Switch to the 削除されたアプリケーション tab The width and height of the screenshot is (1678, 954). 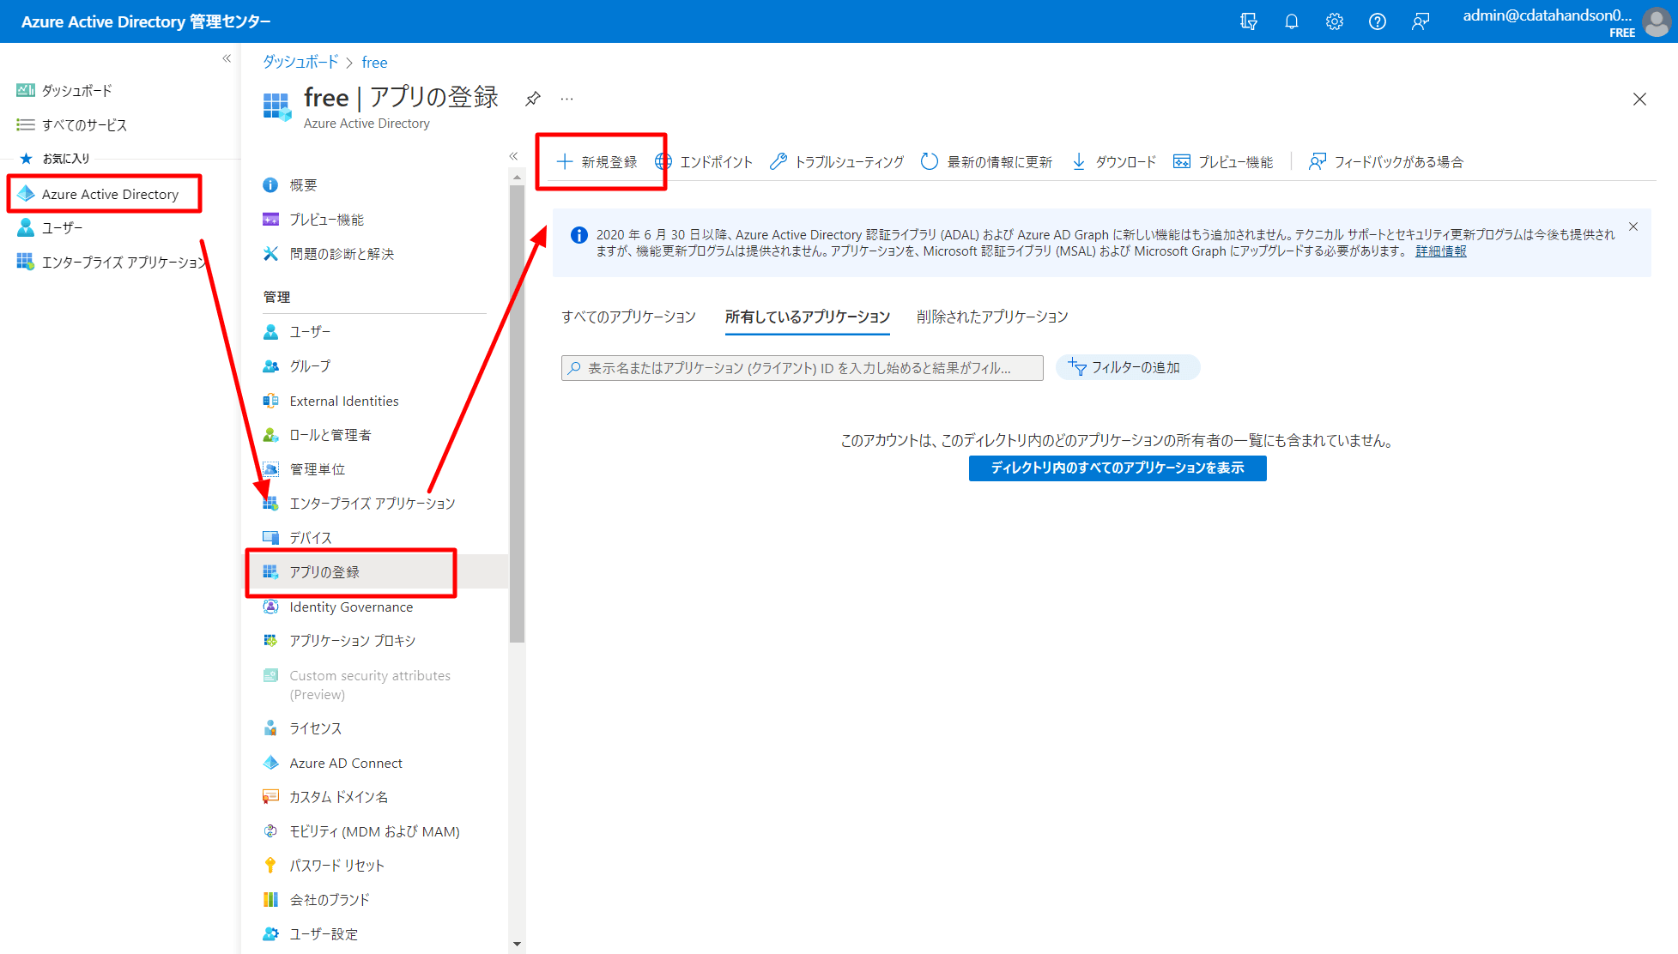[x=990, y=317]
